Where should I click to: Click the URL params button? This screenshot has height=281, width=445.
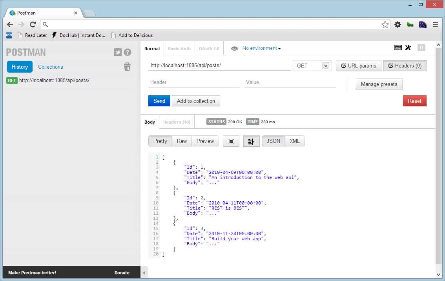coord(358,66)
